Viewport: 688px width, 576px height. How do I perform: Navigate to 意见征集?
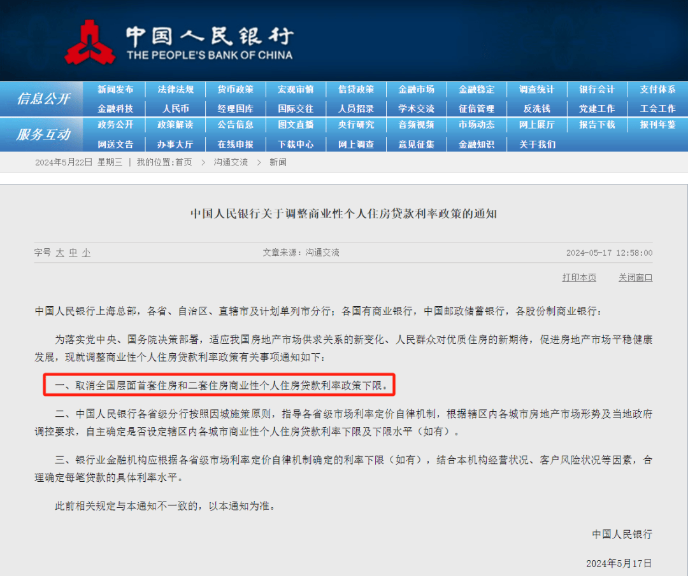[416, 144]
